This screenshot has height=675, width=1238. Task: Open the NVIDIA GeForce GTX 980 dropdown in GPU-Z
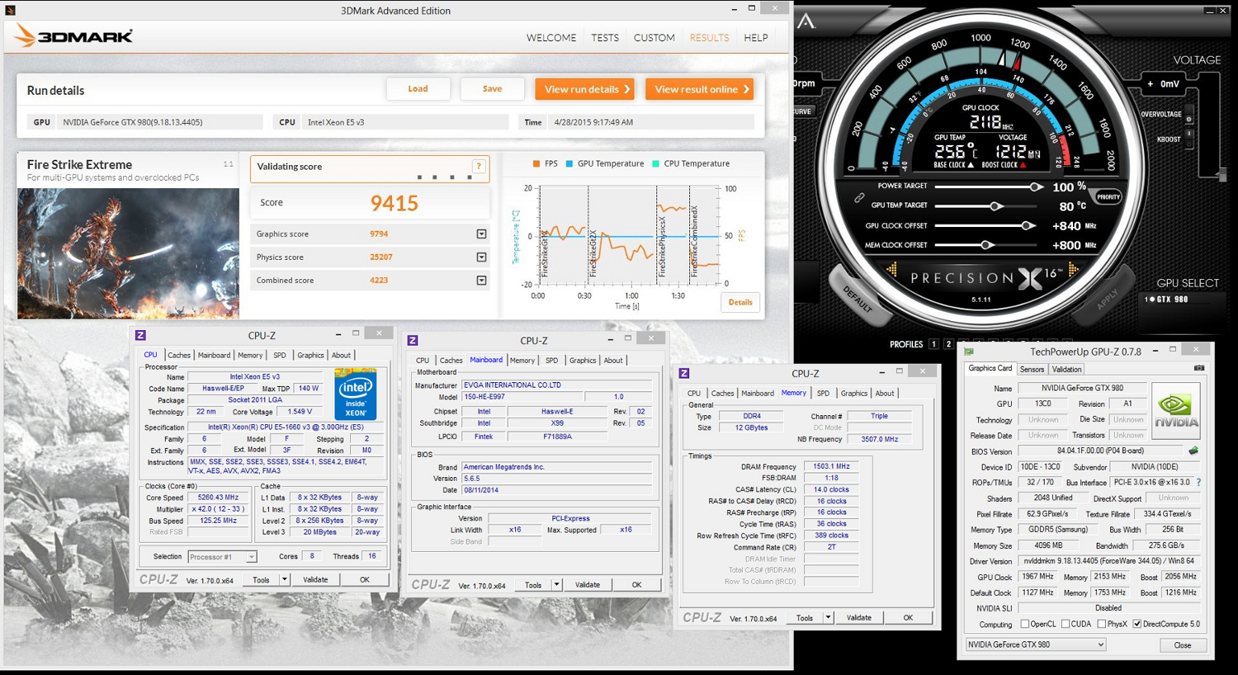(1036, 644)
